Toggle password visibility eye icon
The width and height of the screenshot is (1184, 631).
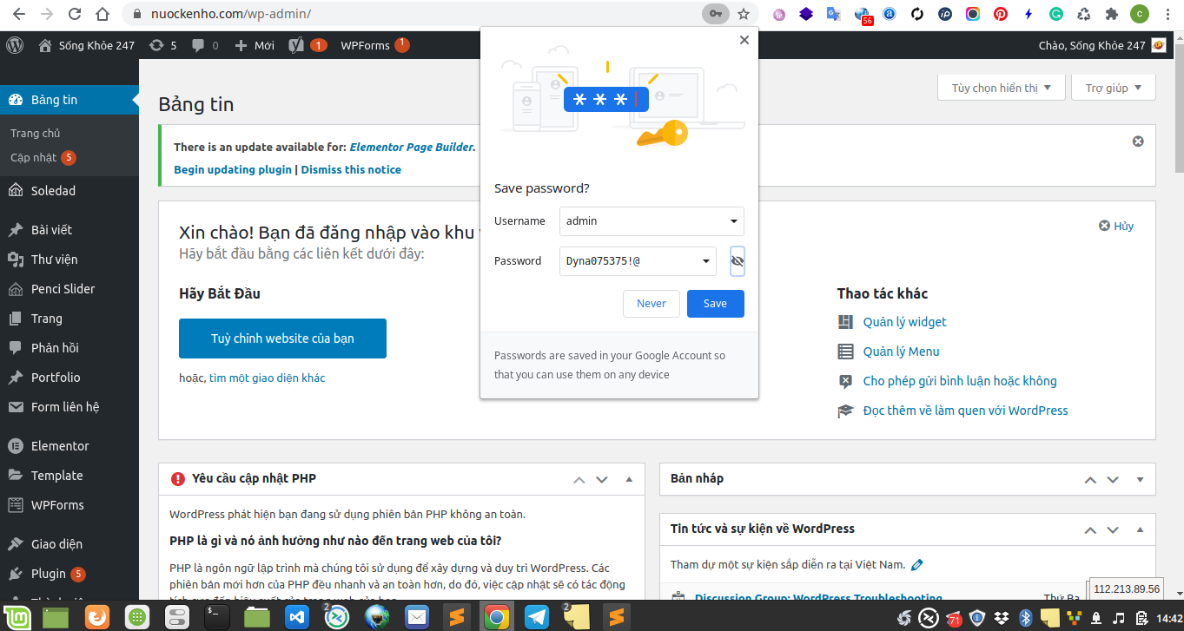coord(738,260)
